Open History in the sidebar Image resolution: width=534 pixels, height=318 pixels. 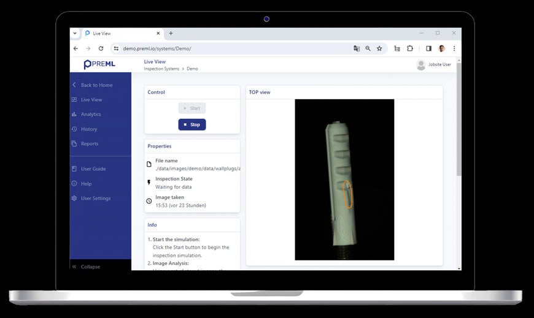click(x=89, y=129)
